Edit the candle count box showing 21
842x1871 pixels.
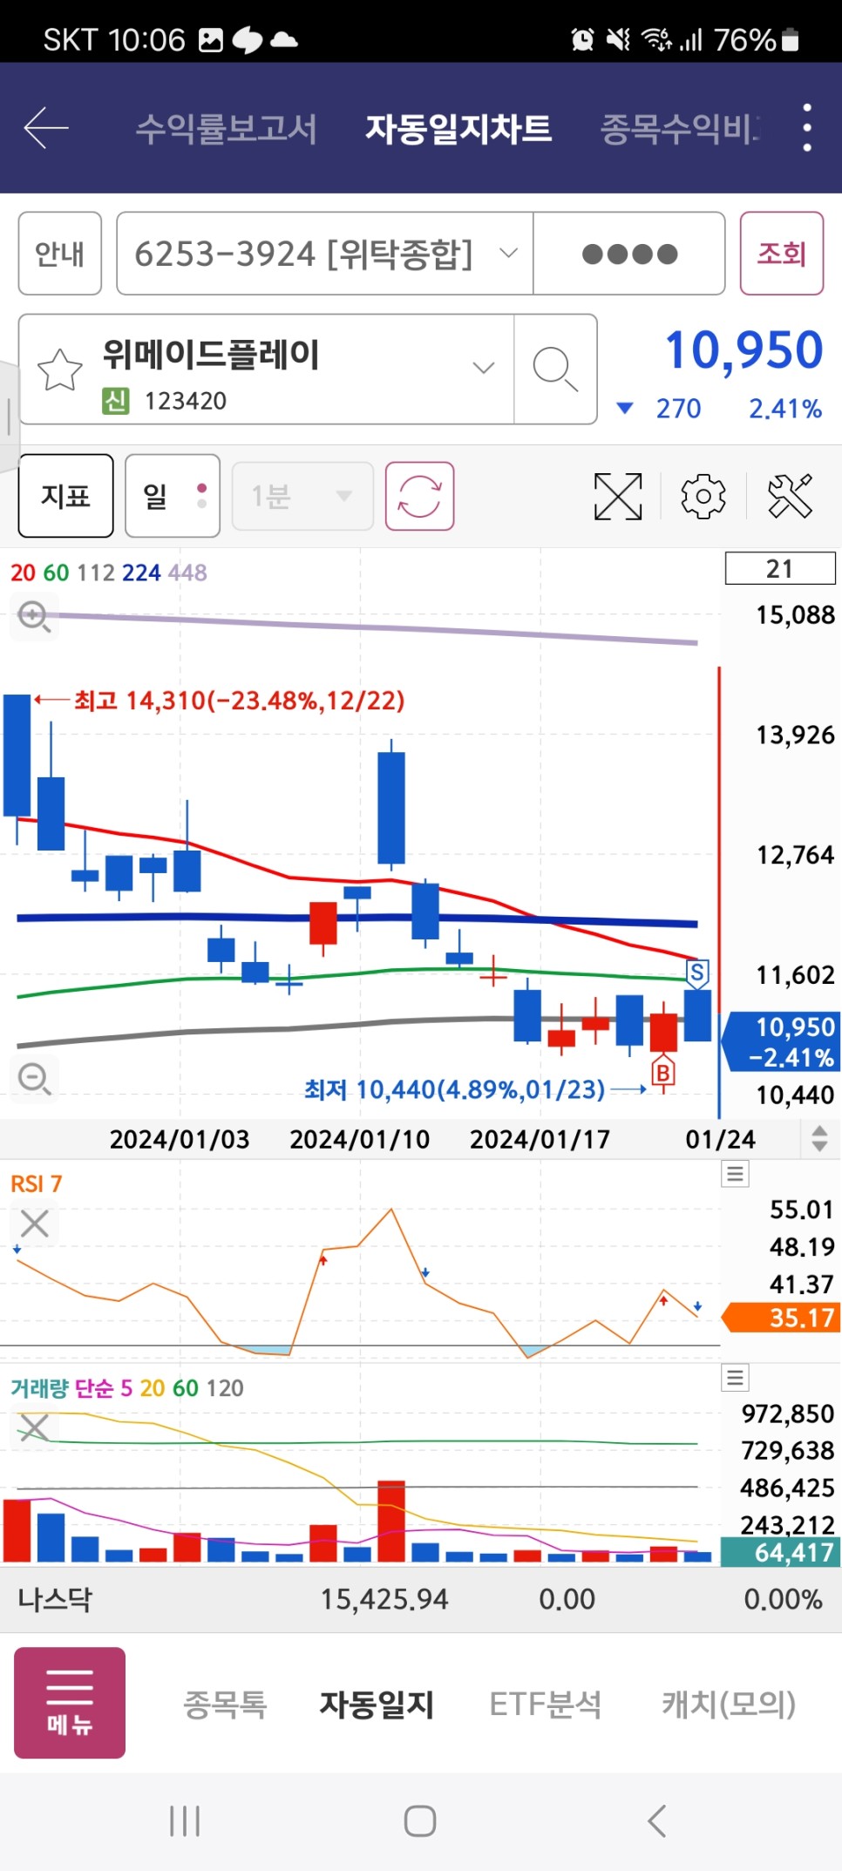tap(780, 568)
